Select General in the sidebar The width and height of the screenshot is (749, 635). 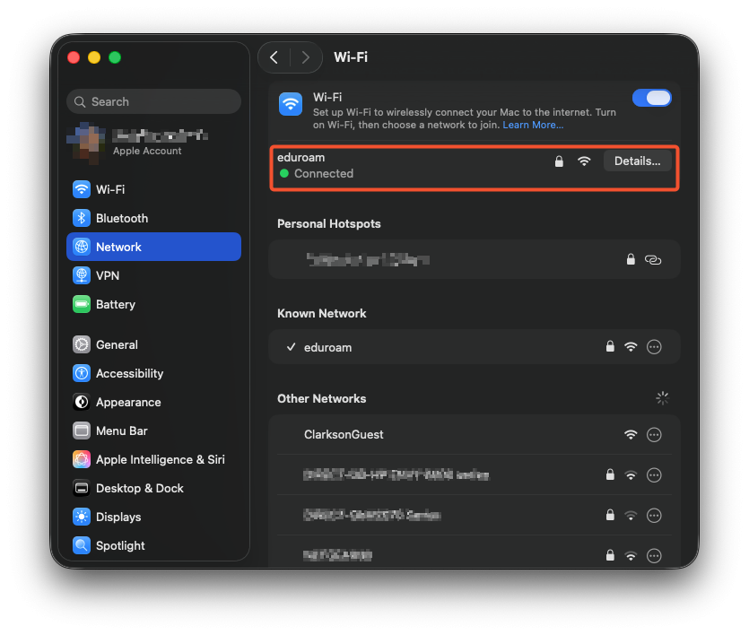pyautogui.click(x=153, y=344)
